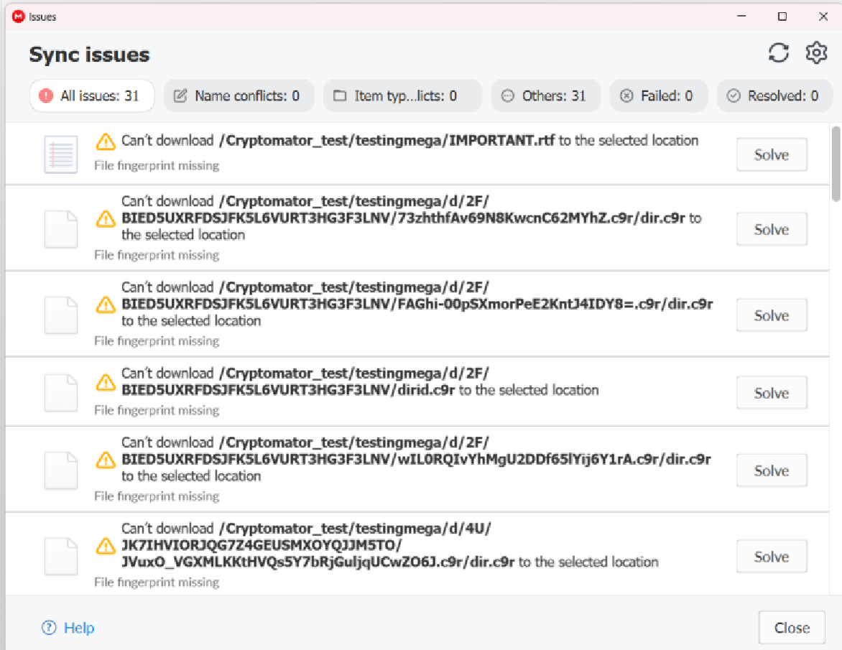Viewport: 842px width, 650px height.
Task: Maximize the Issues window
Action: pyautogui.click(x=782, y=16)
